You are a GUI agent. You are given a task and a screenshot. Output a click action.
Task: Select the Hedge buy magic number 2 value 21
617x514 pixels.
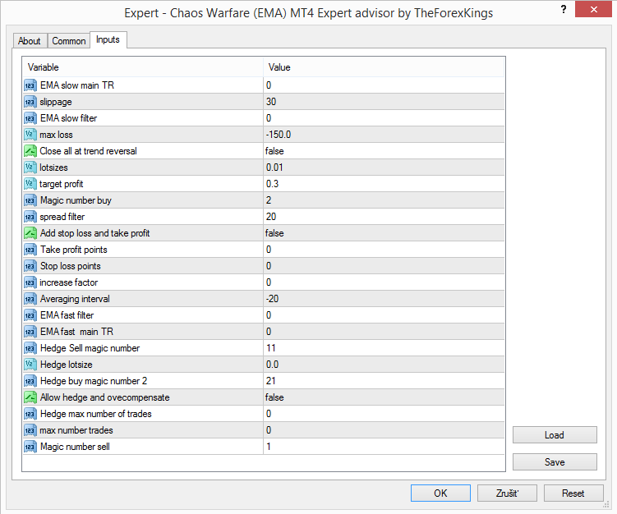(x=271, y=381)
